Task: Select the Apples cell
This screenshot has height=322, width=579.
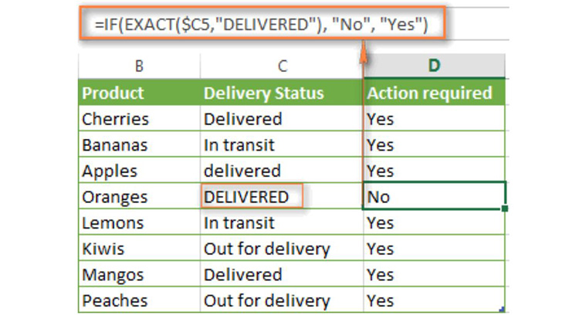Action: [x=139, y=170]
